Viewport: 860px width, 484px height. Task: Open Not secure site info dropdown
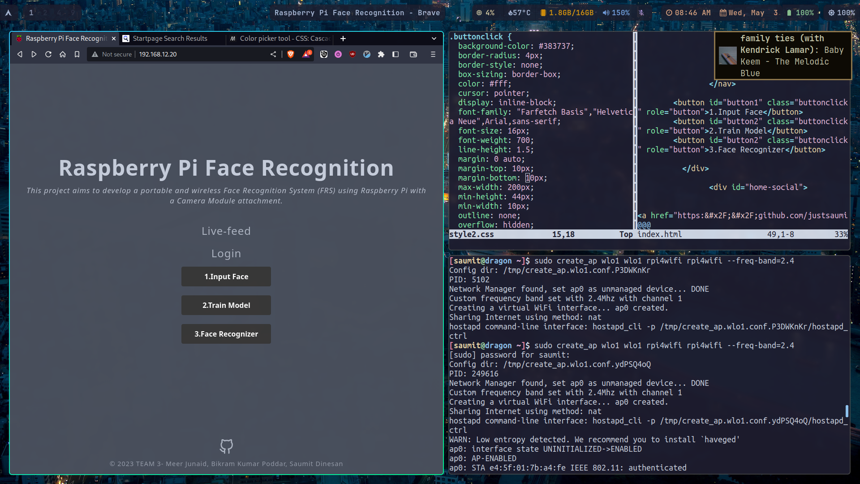[112, 54]
